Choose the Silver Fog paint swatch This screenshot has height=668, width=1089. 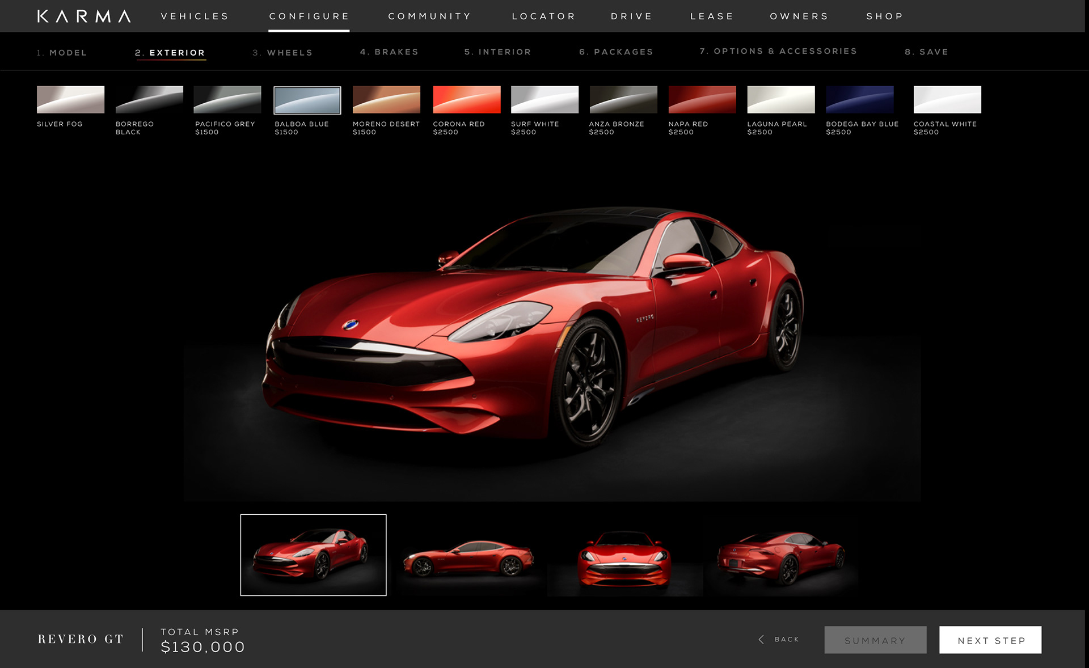click(70, 100)
